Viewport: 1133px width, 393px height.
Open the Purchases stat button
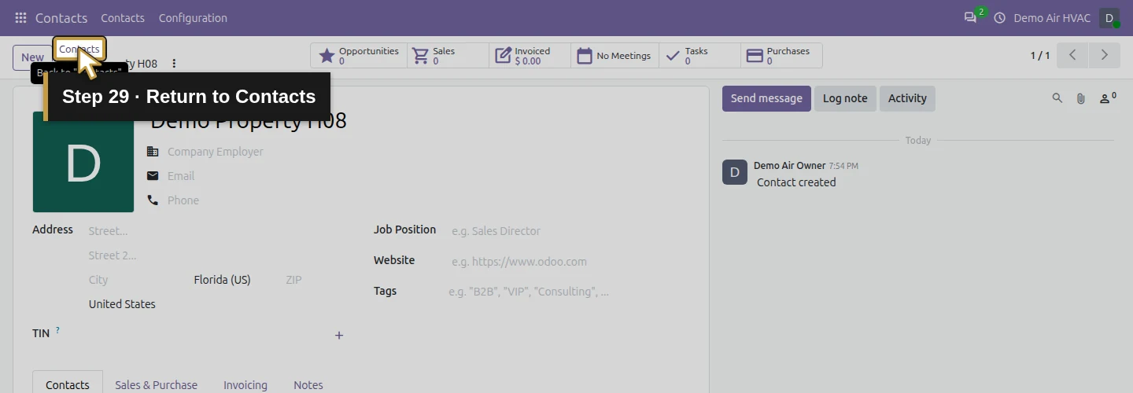tap(781, 56)
